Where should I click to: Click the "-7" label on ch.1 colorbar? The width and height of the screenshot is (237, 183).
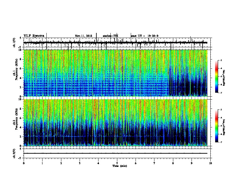tap(221, 93)
